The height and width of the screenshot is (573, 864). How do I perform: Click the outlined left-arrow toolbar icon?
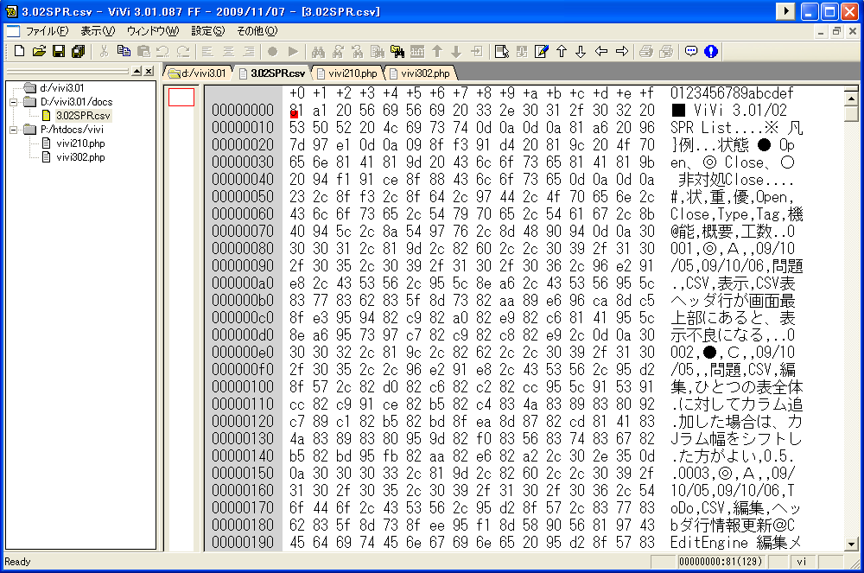pos(601,51)
